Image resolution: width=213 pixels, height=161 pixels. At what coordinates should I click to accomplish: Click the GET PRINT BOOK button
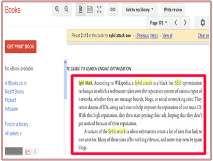pyautogui.click(x=21, y=47)
